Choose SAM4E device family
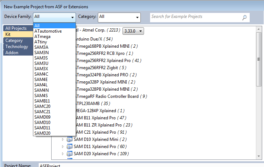The image size is (264, 167). tap(54, 79)
